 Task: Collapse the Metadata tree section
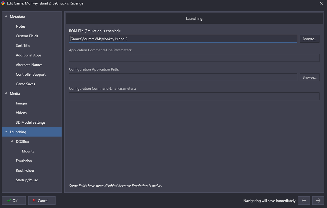pos(6,17)
